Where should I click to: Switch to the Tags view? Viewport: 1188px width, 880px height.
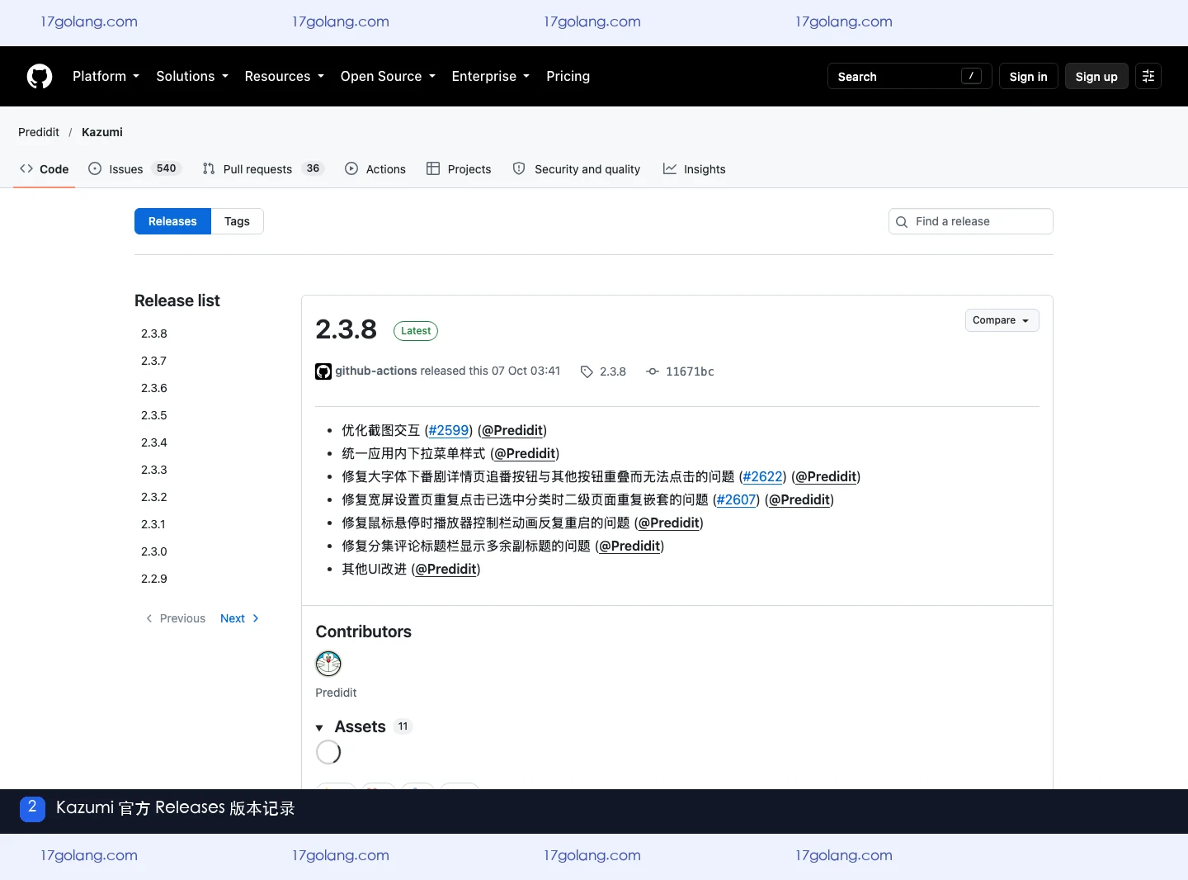coord(237,221)
